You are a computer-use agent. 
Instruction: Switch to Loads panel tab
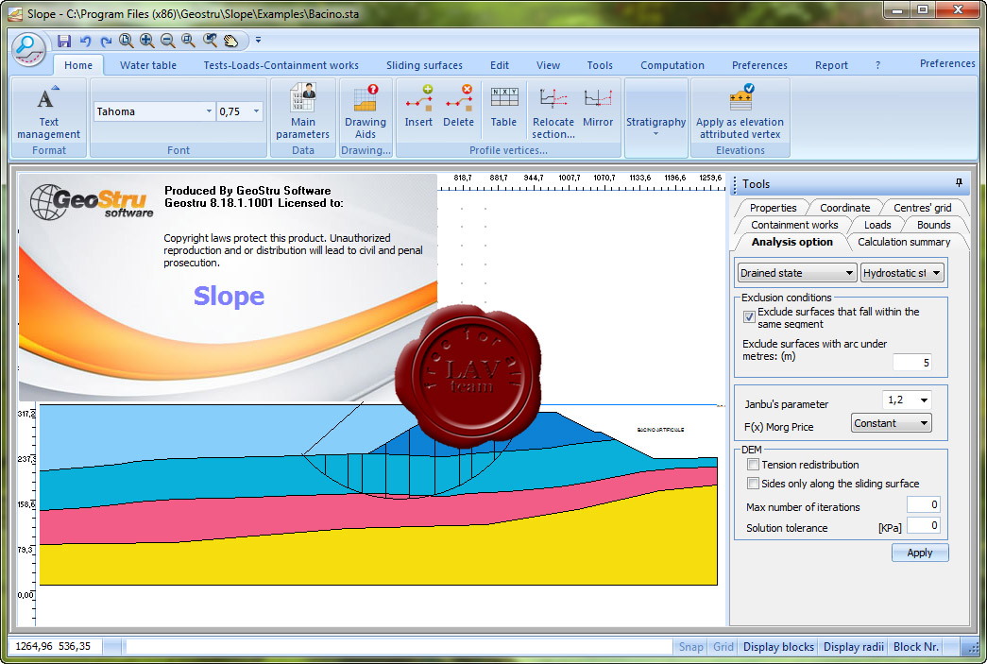(x=876, y=225)
